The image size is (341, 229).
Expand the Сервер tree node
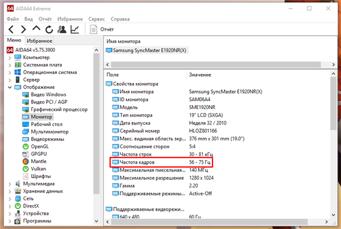tap(10, 80)
